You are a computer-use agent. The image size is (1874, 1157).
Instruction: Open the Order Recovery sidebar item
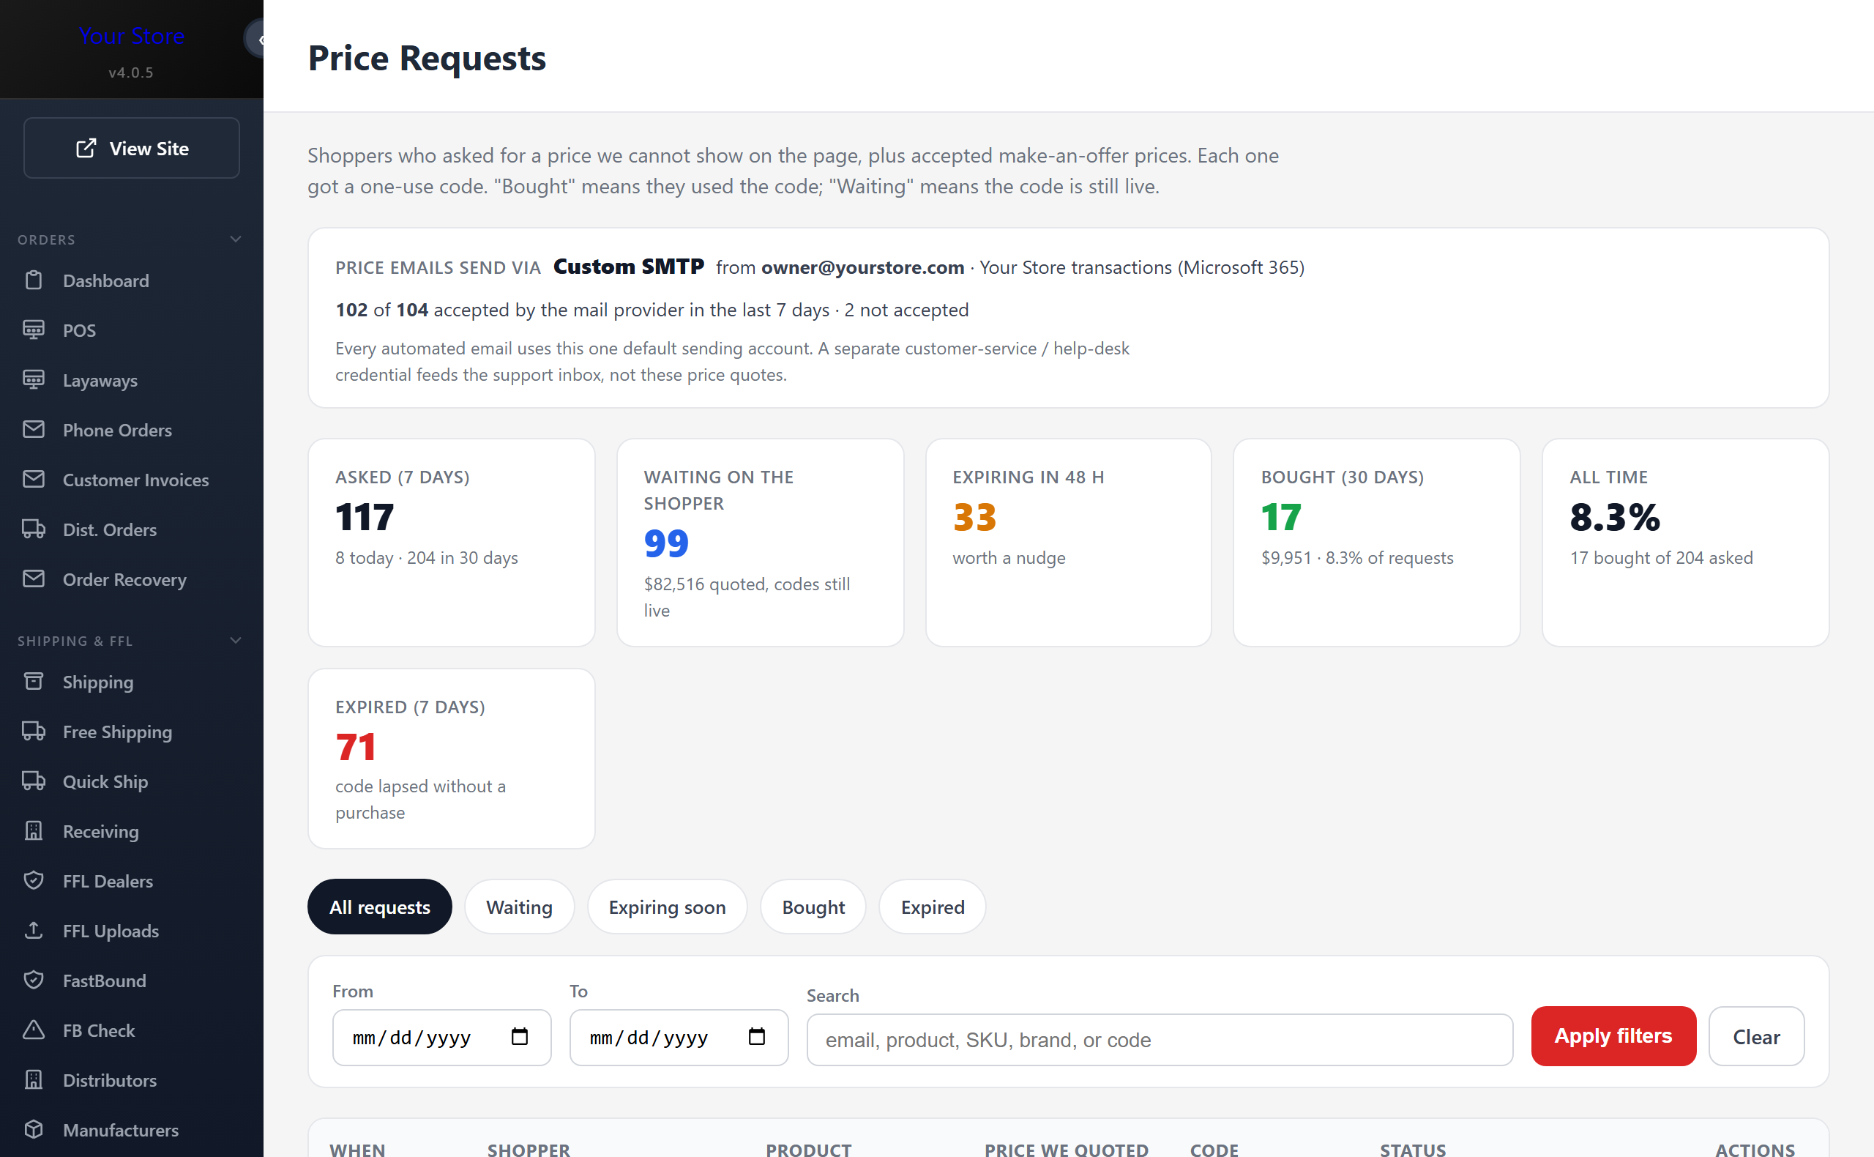point(132,579)
